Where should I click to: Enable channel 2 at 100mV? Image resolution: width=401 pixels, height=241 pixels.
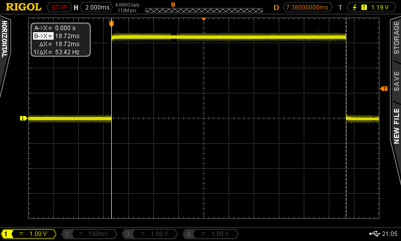[89, 234]
